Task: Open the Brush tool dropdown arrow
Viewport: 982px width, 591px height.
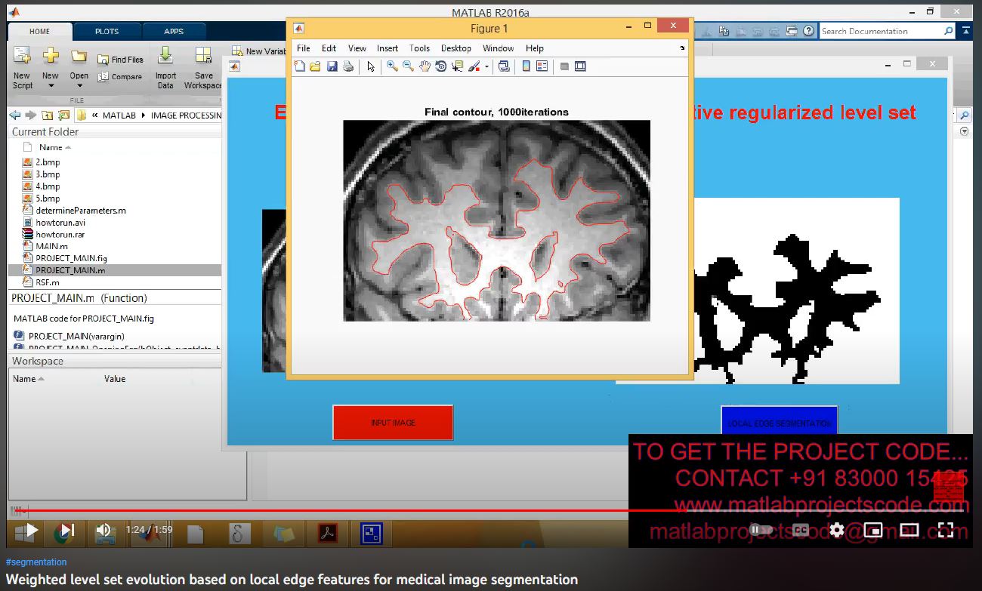Action: (x=486, y=66)
